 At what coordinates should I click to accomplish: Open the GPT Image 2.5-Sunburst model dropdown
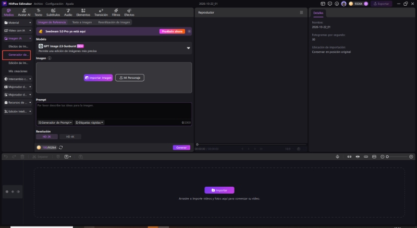pos(114,48)
